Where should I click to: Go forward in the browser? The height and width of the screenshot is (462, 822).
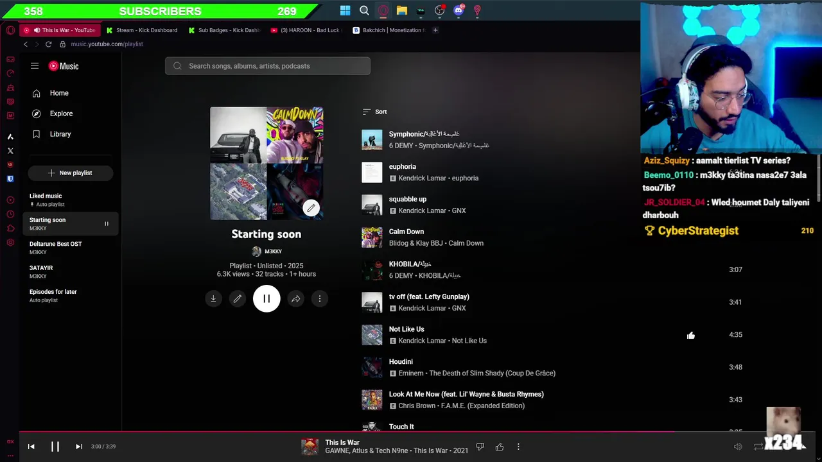[37, 44]
